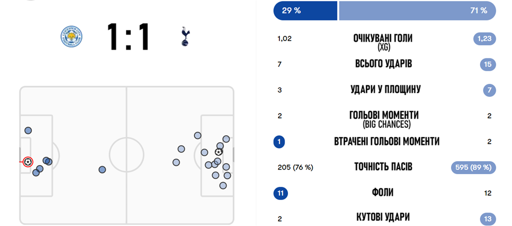Select the 1 missed big chances badge

coord(279,142)
